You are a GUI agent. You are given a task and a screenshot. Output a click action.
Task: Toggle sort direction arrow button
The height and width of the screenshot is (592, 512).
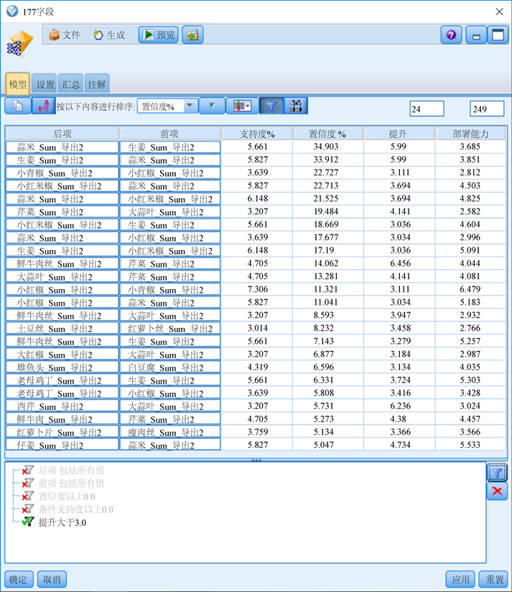tap(211, 106)
